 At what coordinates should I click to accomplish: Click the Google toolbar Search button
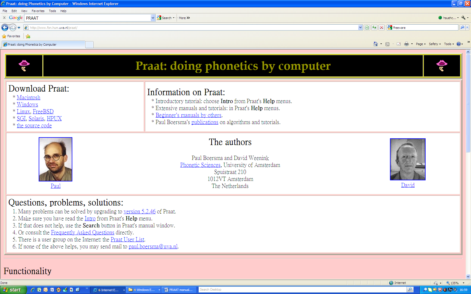(x=165, y=18)
